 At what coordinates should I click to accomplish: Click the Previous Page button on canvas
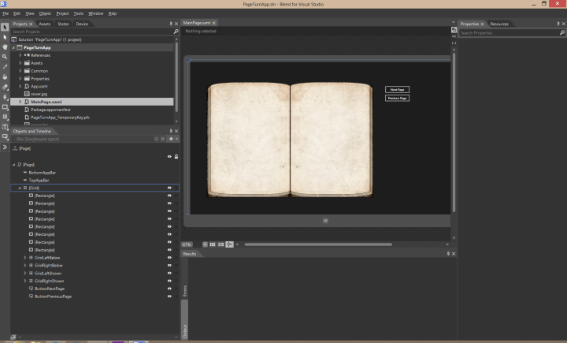point(397,98)
